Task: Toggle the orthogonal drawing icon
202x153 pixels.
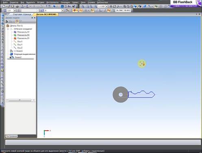Action: pyautogui.click(x=105, y=11)
